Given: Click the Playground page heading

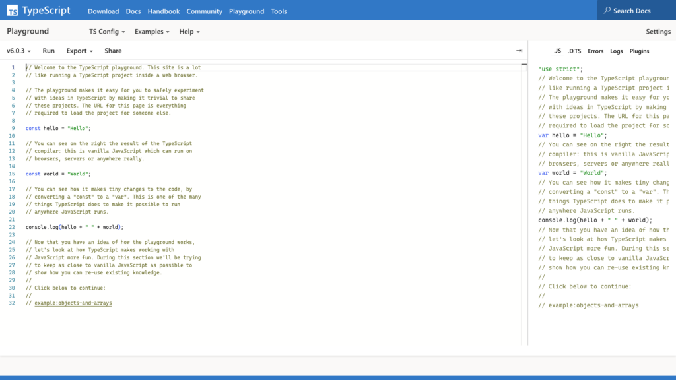Looking at the screenshot, I should pos(28,31).
